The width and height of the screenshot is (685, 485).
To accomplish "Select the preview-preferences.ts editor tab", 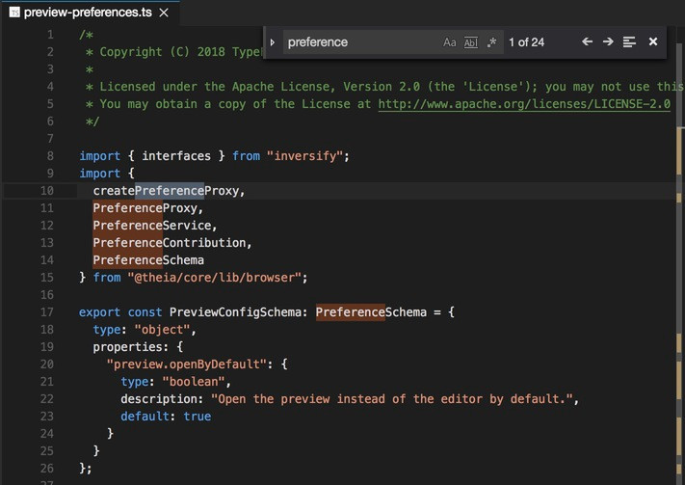I will click(90, 13).
